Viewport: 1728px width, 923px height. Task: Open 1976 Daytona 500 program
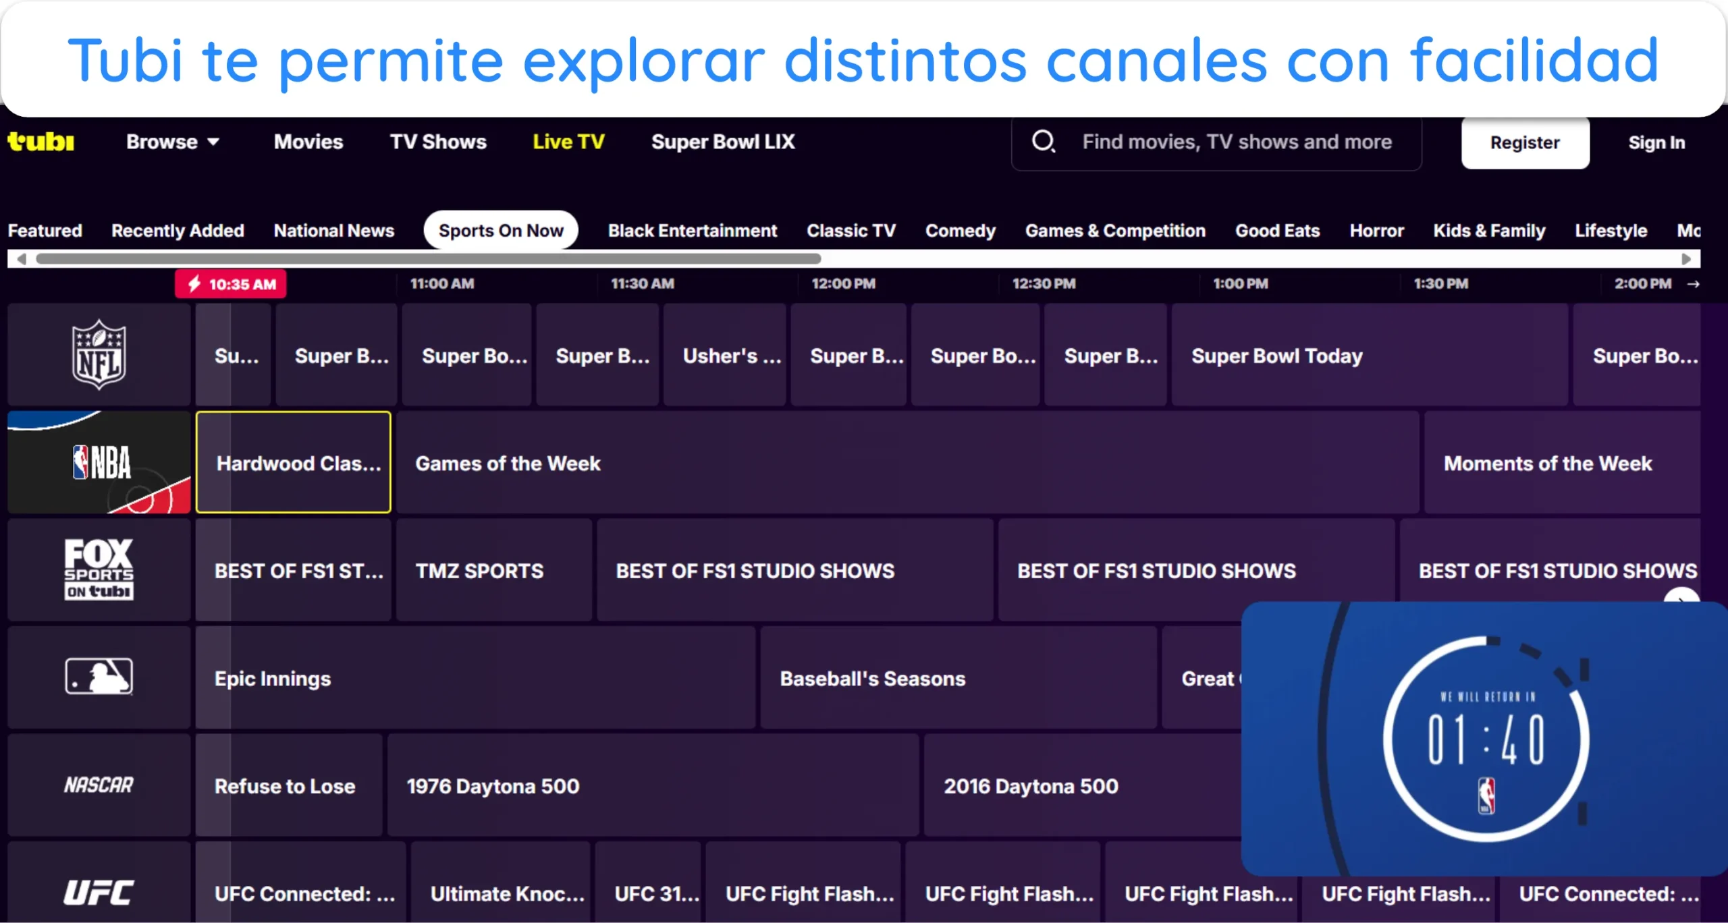tap(653, 785)
